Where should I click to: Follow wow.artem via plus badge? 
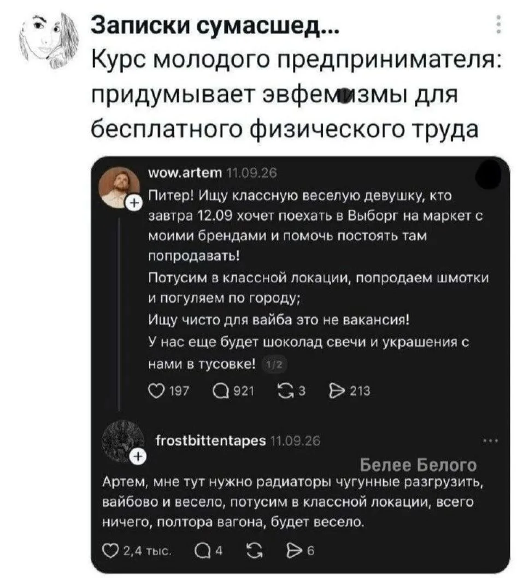click(x=134, y=203)
